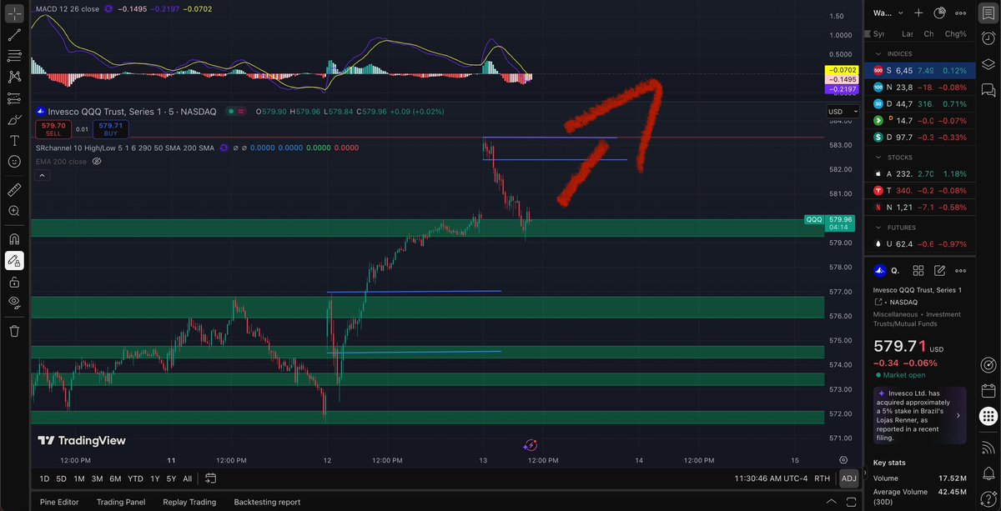Viewport: 1001px width, 511px height.
Task: Select the 5D time range
Action: click(x=62, y=478)
